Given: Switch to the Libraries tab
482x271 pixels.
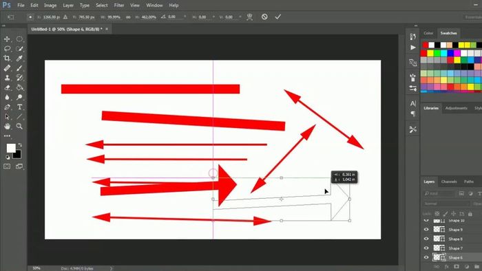Looking at the screenshot, I should click(431, 108).
